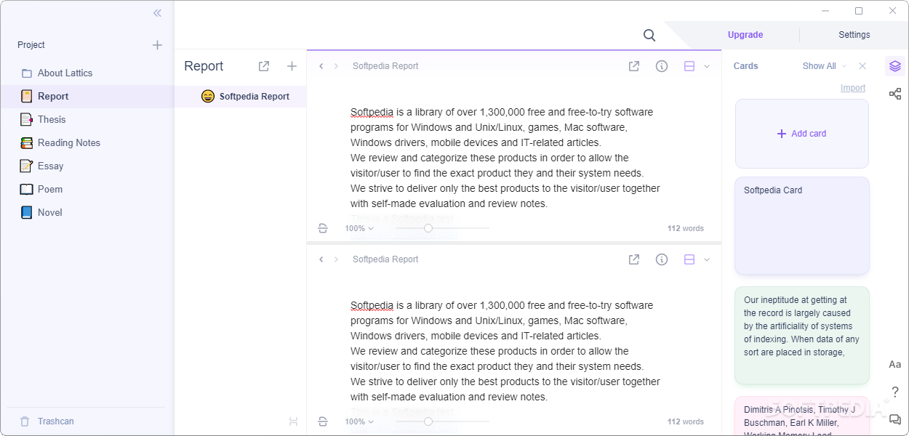Screen dimensions: 909x436
Task: Click into the top editor's text body
Action: (x=505, y=158)
